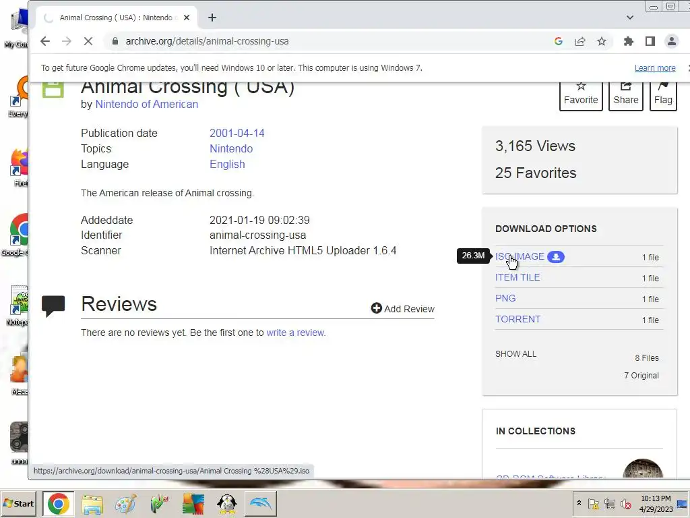Open Paint from the taskbar
690x518 pixels.
tap(125, 504)
